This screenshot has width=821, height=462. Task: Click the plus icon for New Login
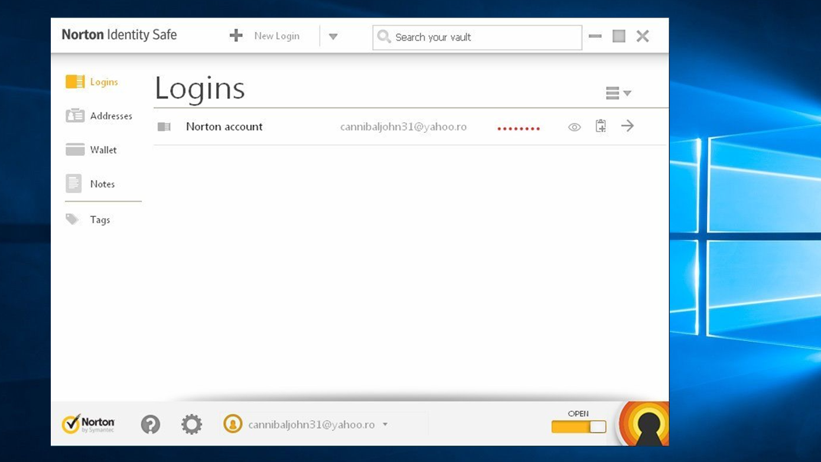coord(236,36)
